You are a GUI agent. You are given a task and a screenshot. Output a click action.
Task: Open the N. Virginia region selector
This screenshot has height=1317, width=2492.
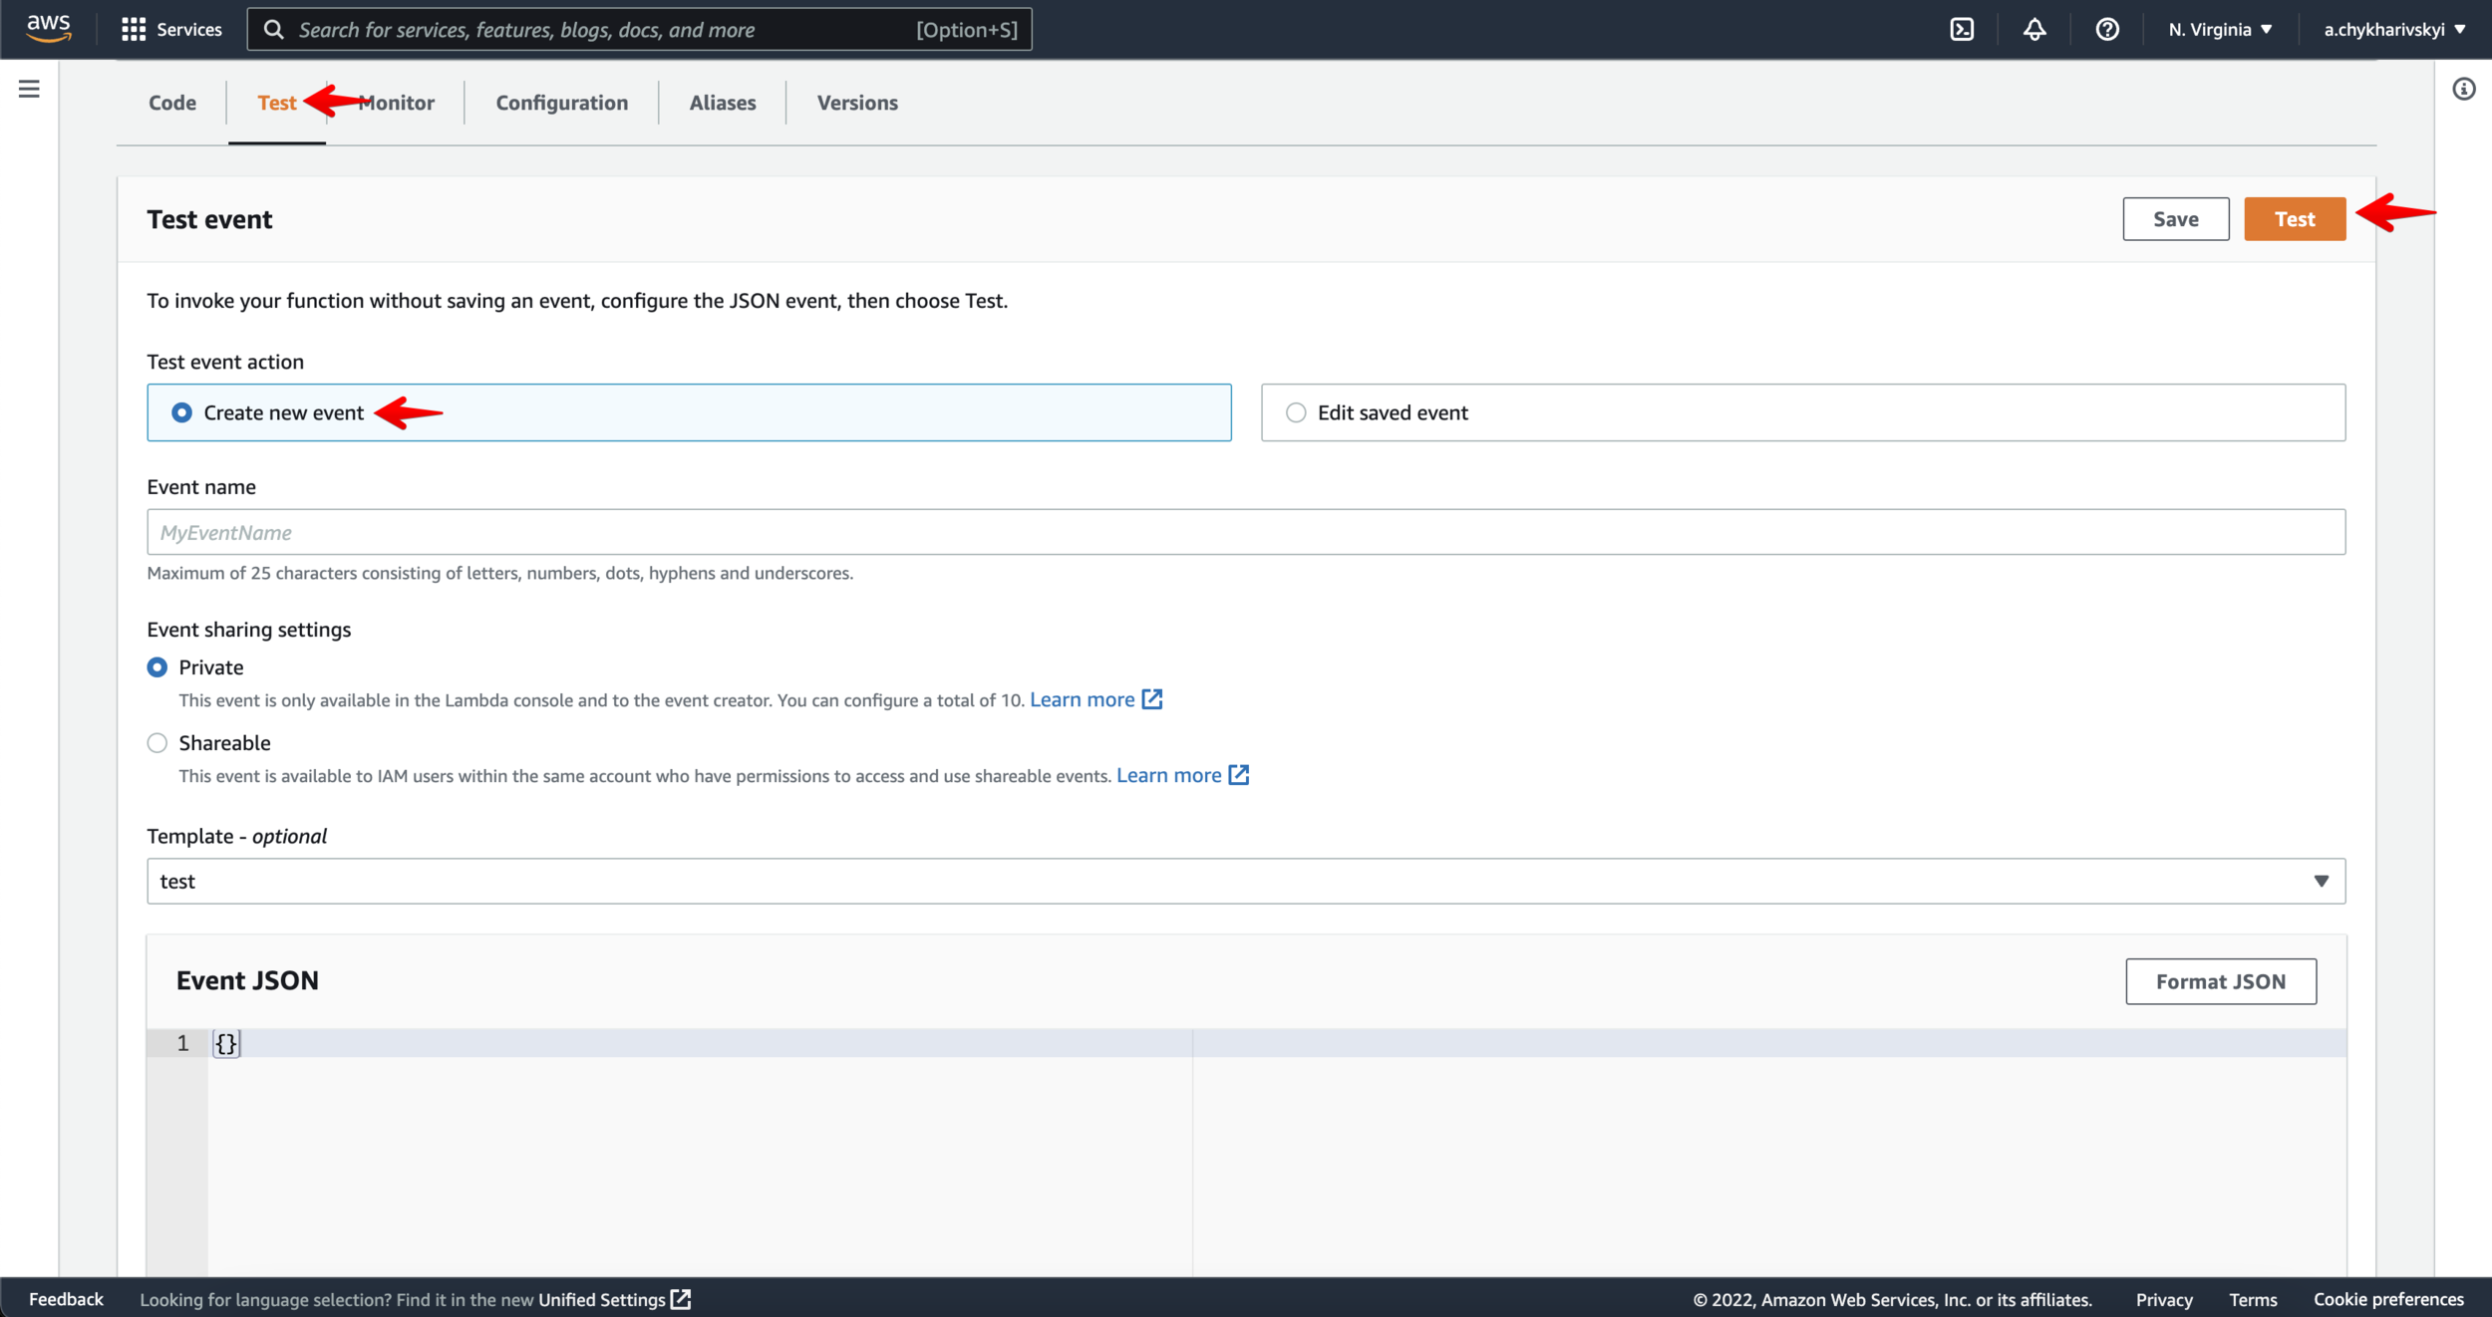(2220, 30)
